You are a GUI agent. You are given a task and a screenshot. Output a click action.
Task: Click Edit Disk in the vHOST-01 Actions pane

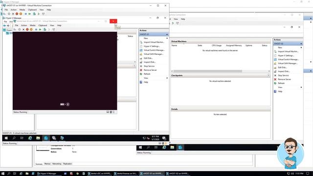coord(148,58)
